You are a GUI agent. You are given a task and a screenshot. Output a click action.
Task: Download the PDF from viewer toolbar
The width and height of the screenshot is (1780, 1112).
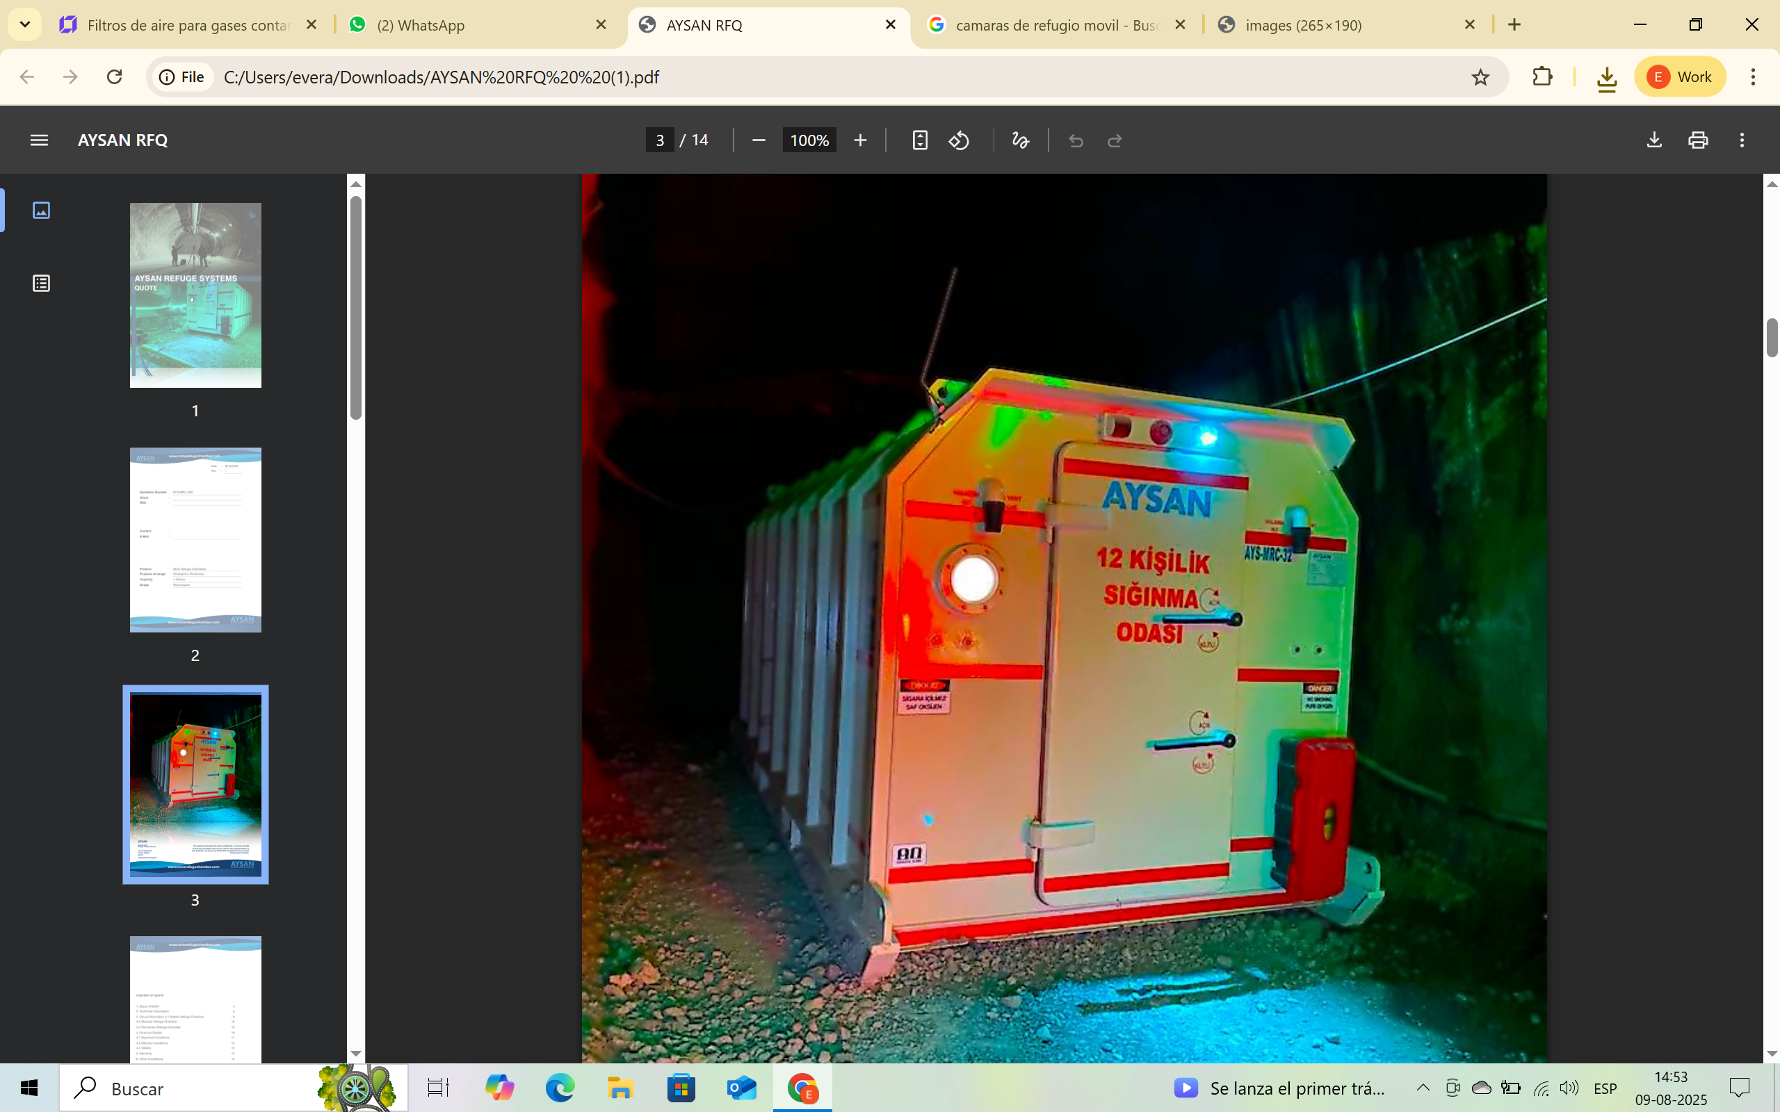click(1654, 140)
